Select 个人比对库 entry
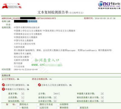The image size is (121, 109). pyautogui.click(x=19, y=67)
